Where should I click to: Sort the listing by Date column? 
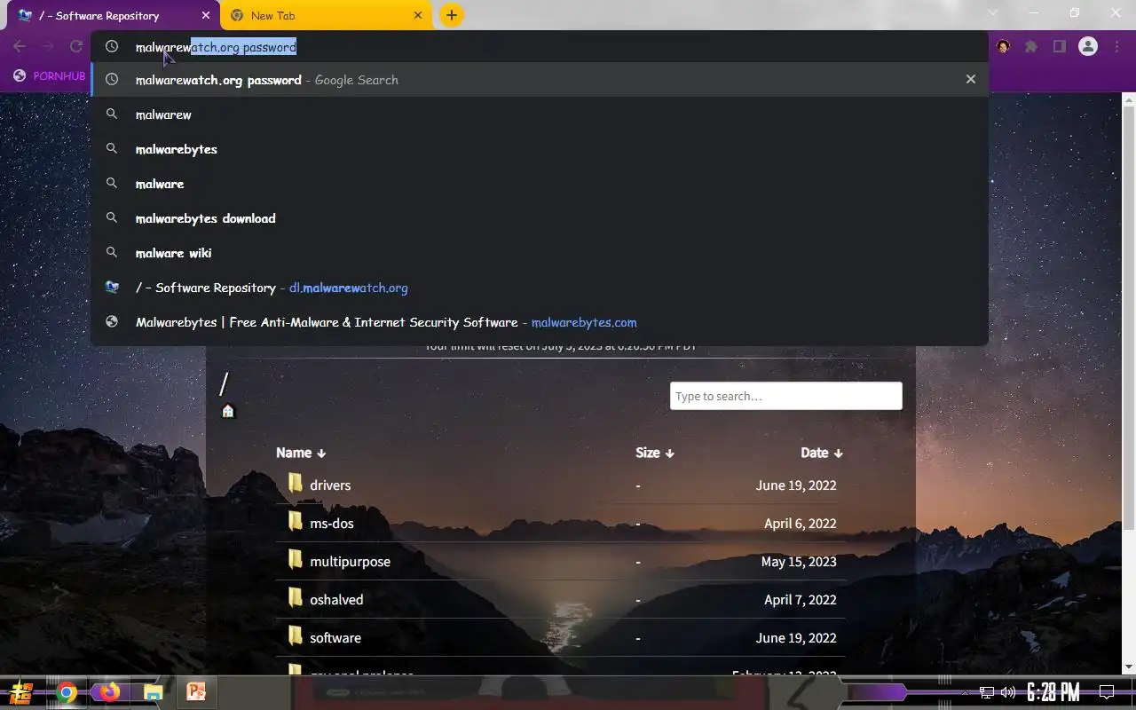[x=822, y=453]
